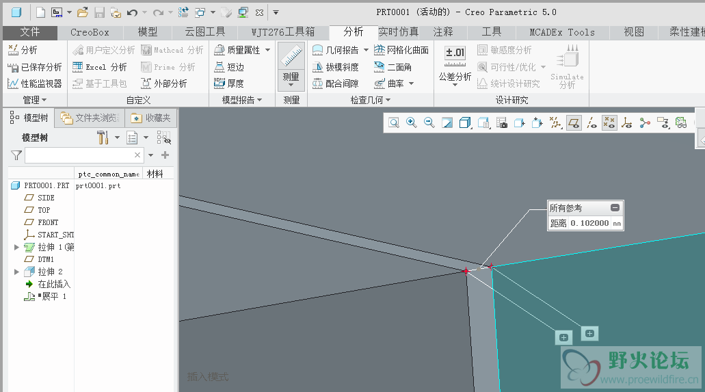Toggle datum point display in graphics toolbar

[609, 122]
